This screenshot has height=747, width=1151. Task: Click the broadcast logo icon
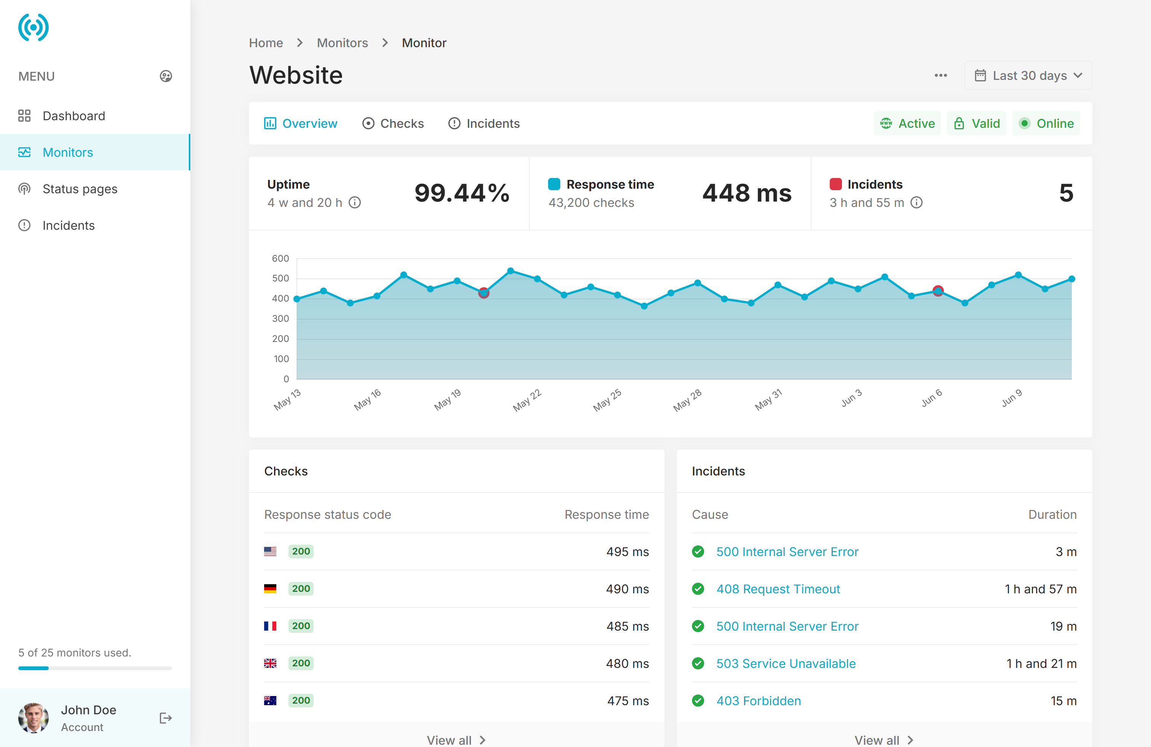(33, 27)
